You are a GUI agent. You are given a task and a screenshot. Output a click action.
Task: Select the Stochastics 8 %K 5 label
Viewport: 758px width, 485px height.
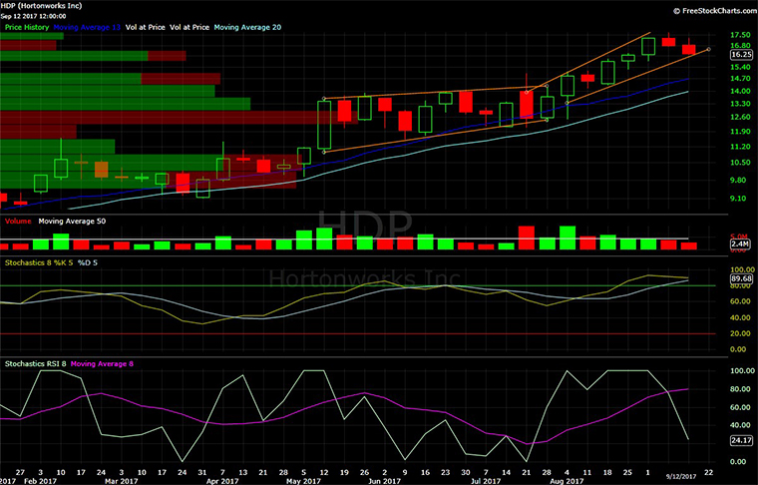click(39, 262)
